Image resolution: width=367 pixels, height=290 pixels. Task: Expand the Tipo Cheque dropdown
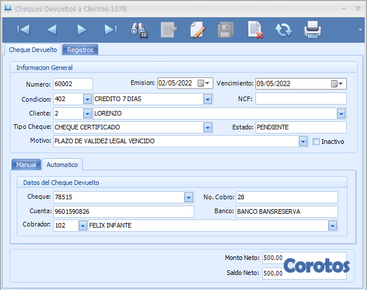coord(207,127)
